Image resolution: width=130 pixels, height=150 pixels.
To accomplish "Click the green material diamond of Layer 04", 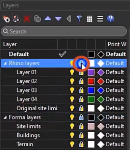I will [x=101, y=99].
